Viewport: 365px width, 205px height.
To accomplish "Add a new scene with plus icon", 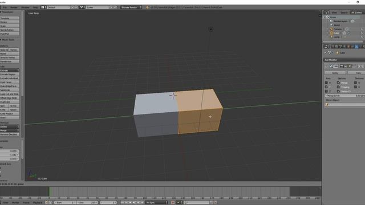I will click(111, 7).
